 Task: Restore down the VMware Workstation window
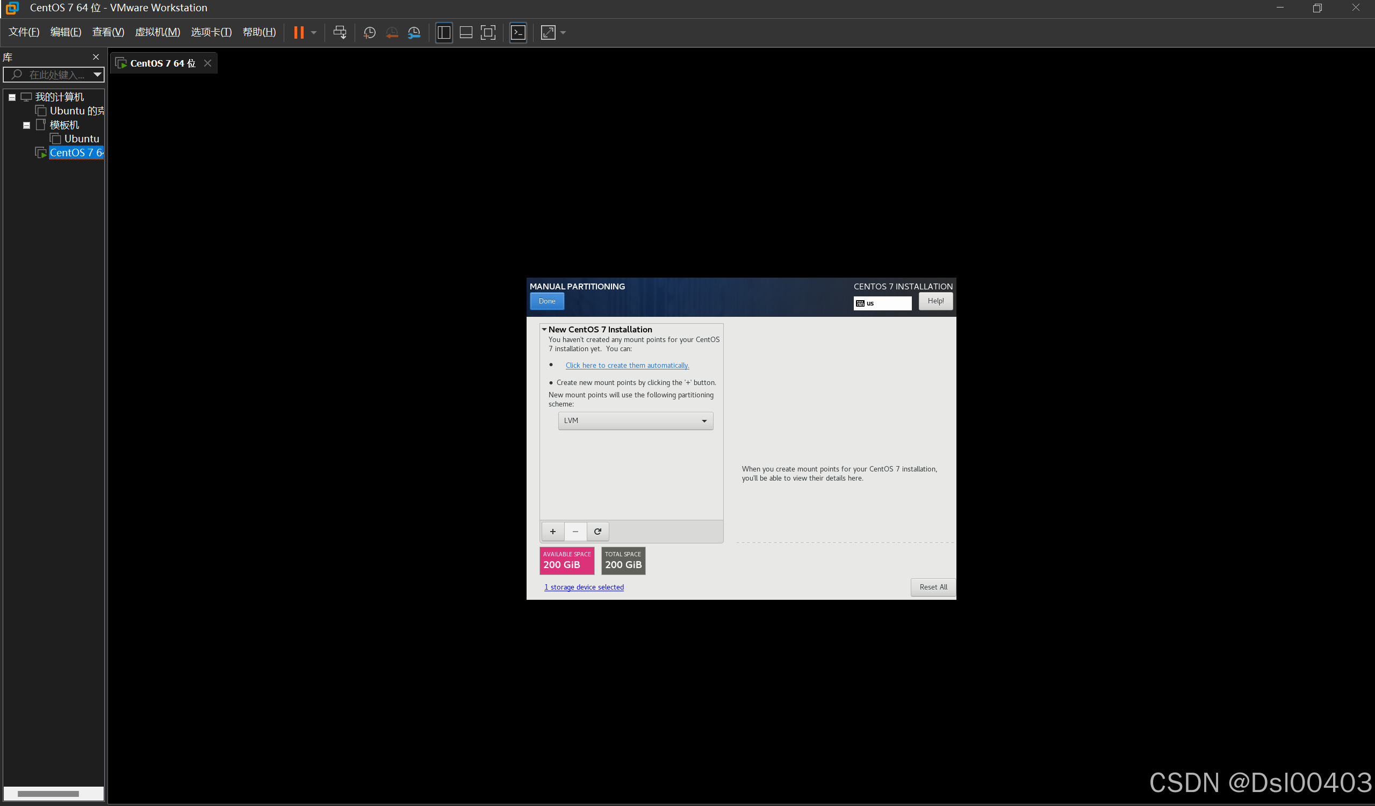point(1317,8)
